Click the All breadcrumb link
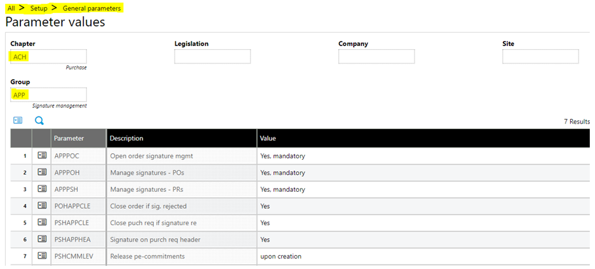This screenshot has width=595, height=269. [11, 9]
